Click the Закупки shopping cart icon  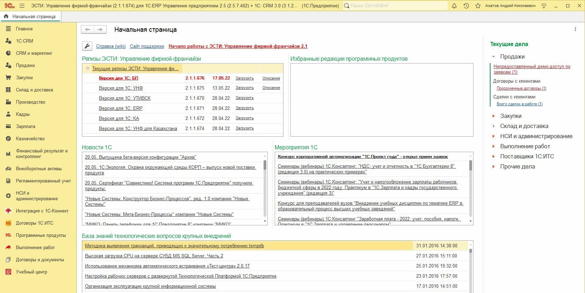8,77
